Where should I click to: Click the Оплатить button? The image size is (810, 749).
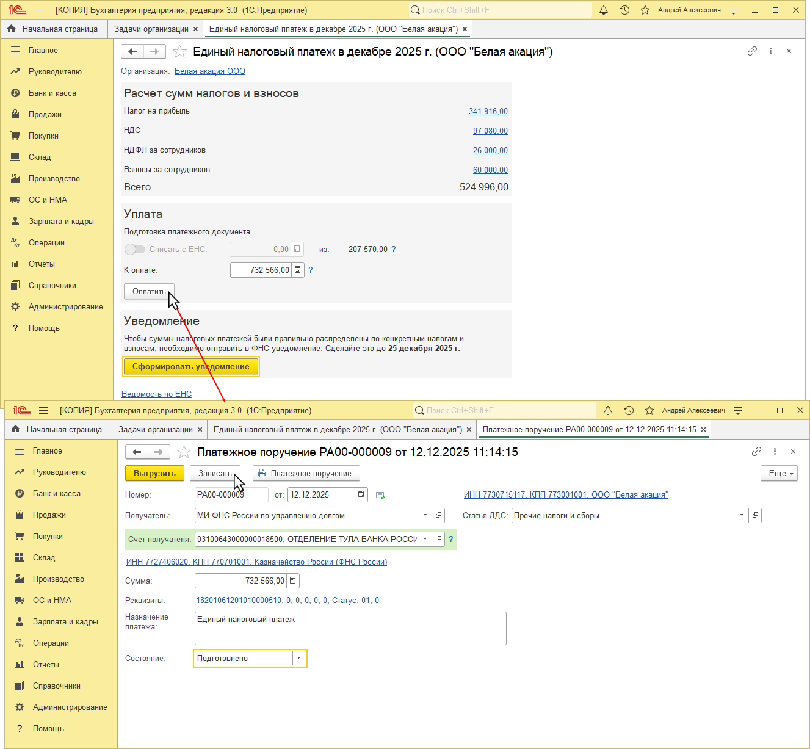(x=149, y=291)
